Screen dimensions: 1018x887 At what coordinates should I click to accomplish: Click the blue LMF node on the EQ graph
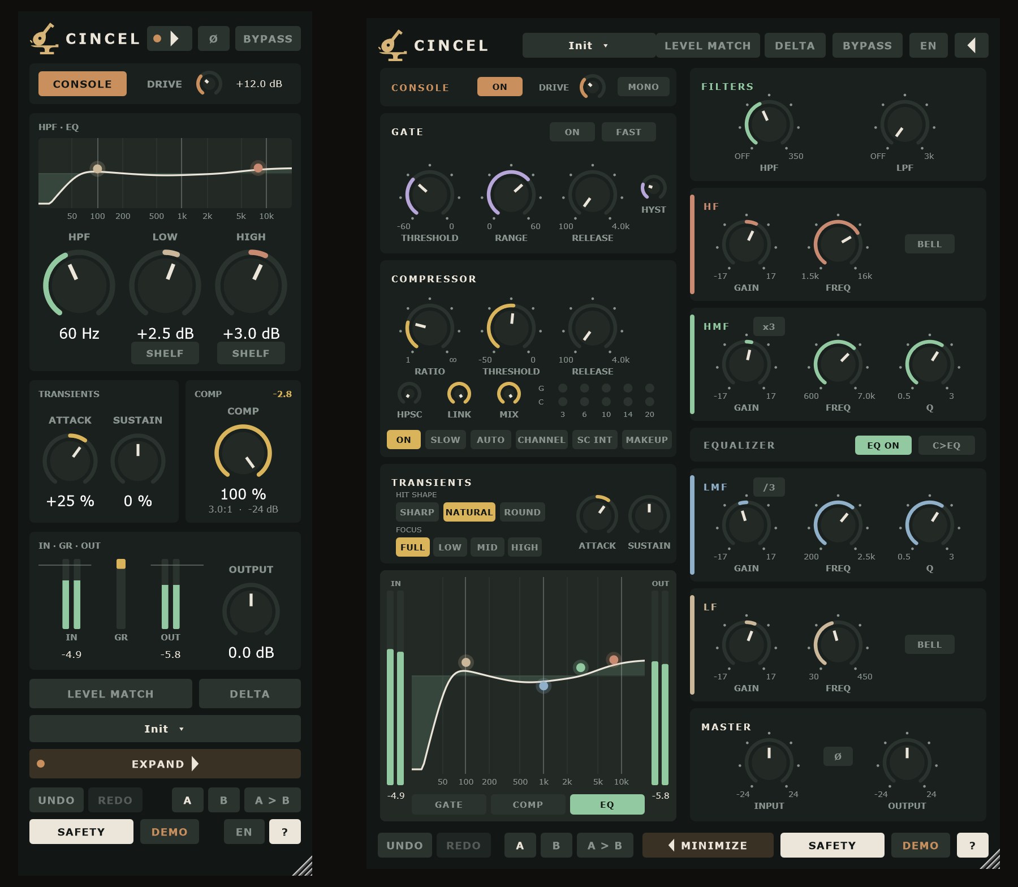[543, 686]
